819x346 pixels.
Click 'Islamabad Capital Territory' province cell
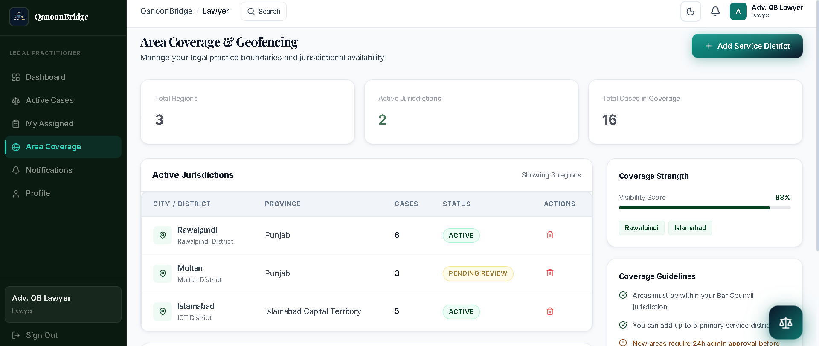(x=313, y=311)
